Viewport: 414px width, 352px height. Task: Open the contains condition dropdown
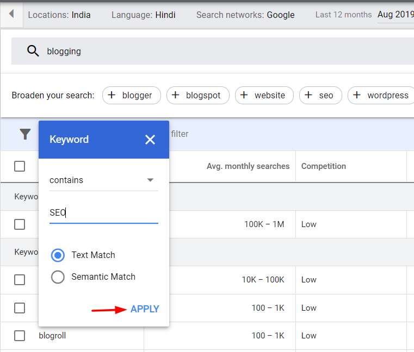click(104, 180)
